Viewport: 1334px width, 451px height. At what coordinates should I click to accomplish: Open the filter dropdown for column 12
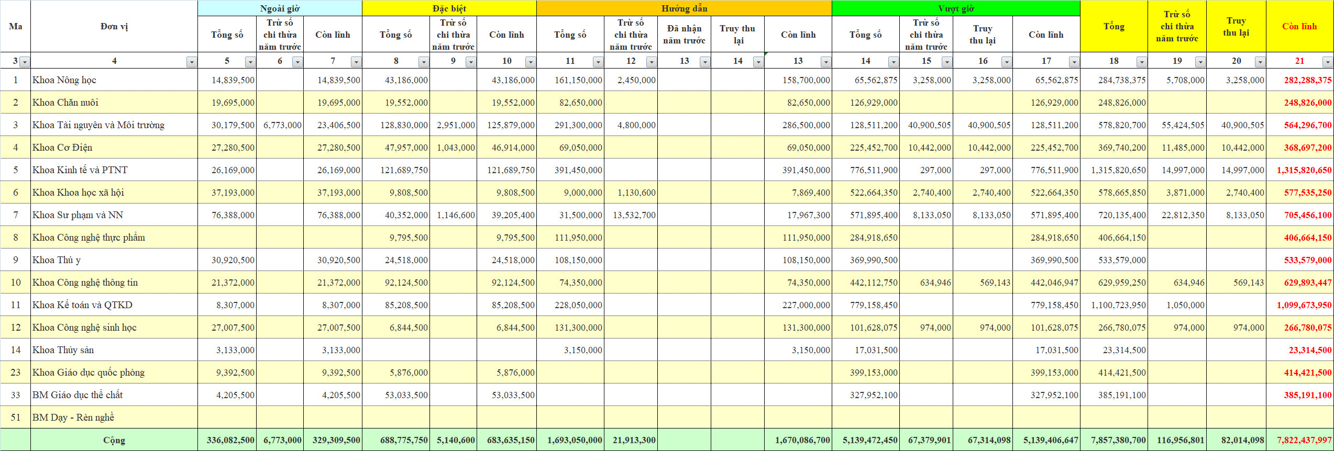pyautogui.click(x=652, y=62)
